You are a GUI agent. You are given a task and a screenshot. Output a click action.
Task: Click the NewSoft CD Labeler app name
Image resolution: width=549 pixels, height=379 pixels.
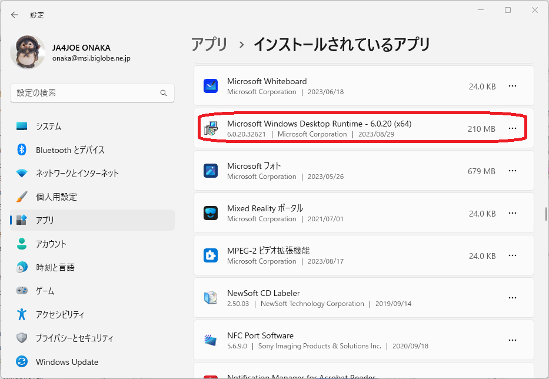pyautogui.click(x=263, y=293)
